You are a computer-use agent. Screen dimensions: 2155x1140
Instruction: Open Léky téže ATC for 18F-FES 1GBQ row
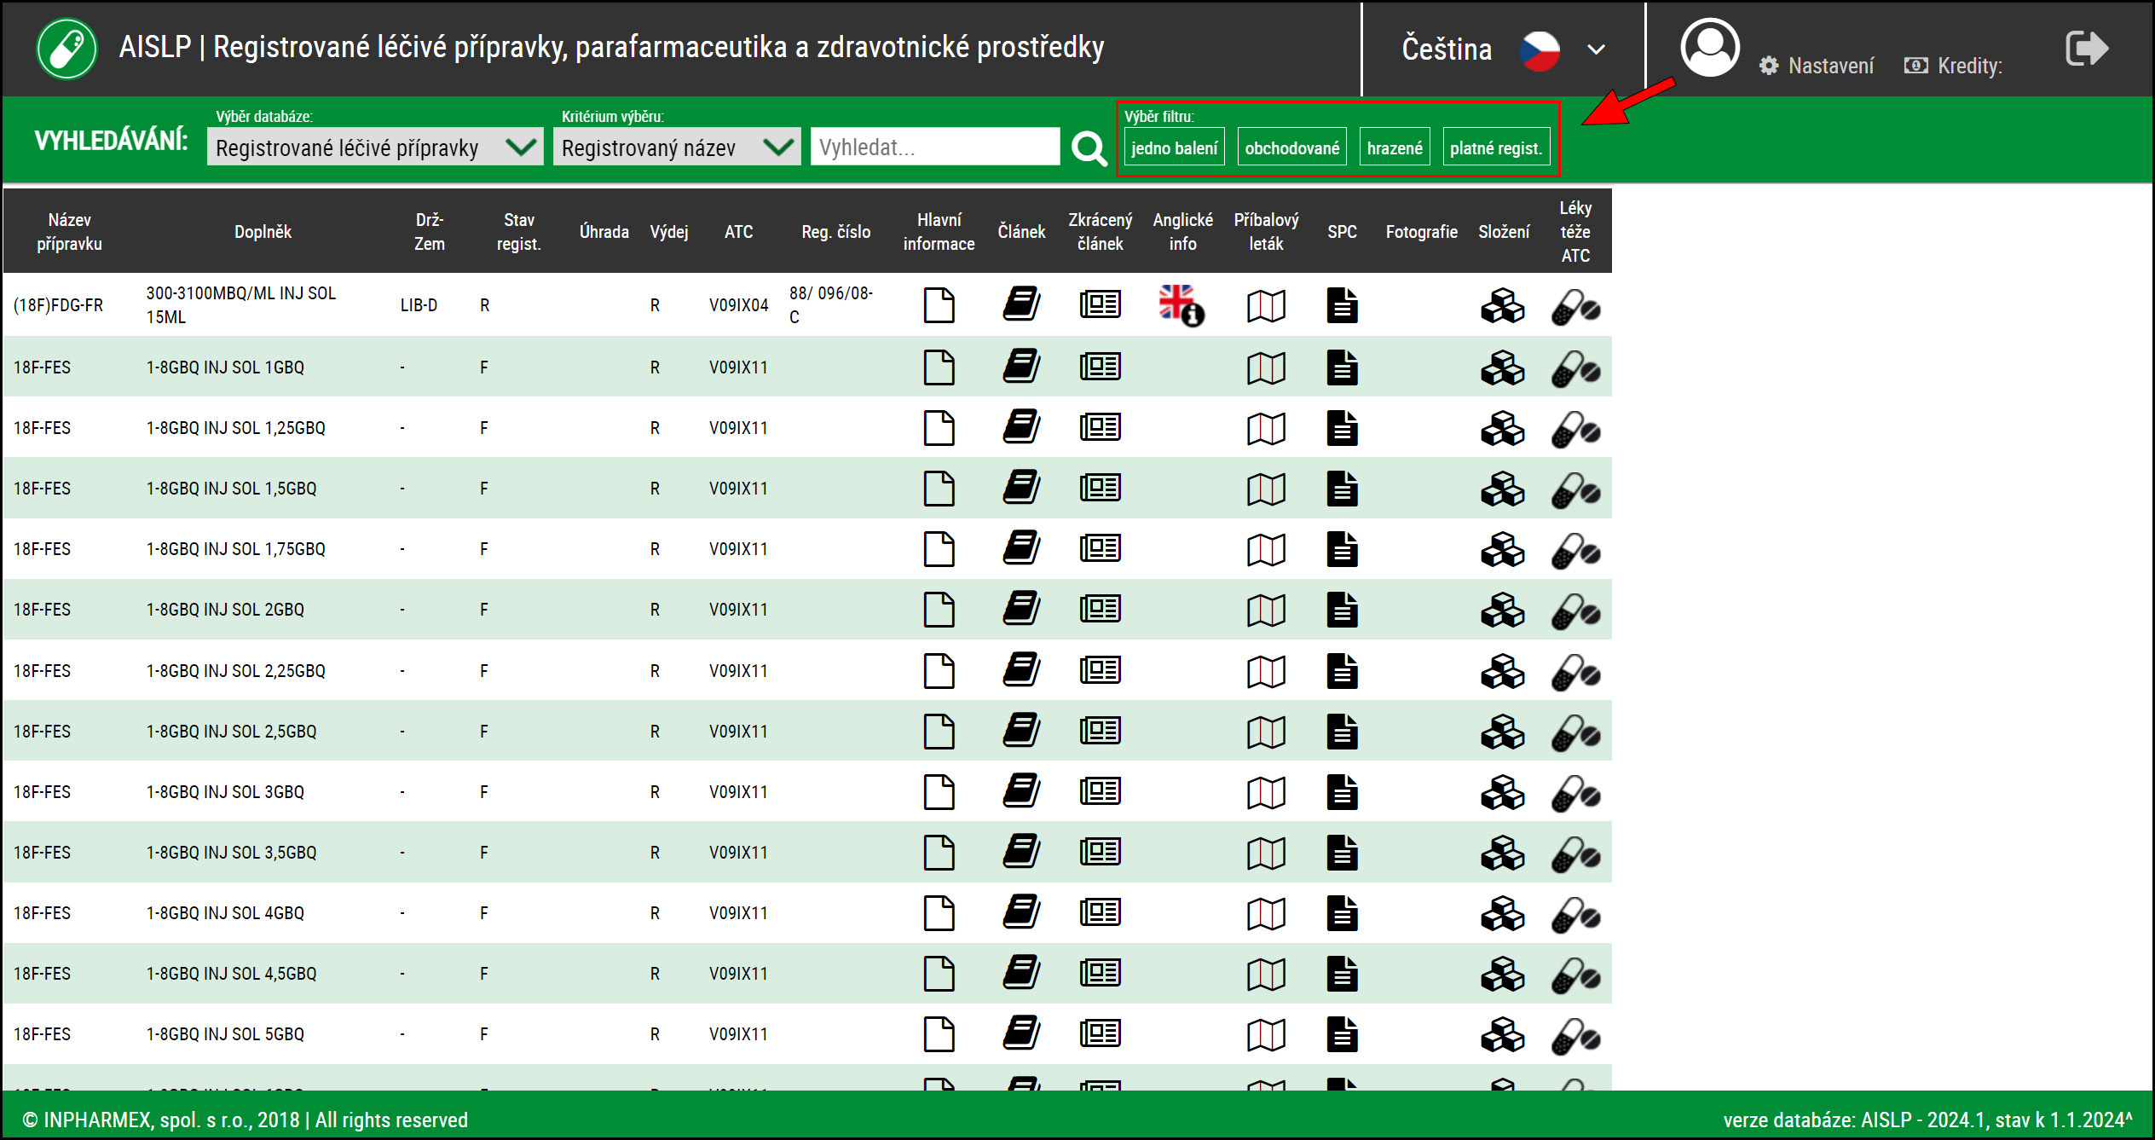[x=1575, y=370]
